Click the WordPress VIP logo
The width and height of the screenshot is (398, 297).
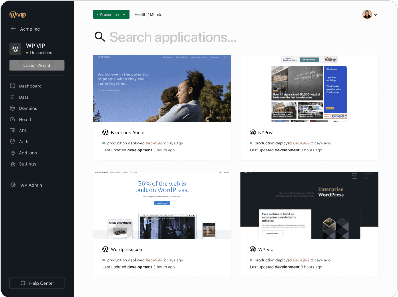[x=18, y=14]
